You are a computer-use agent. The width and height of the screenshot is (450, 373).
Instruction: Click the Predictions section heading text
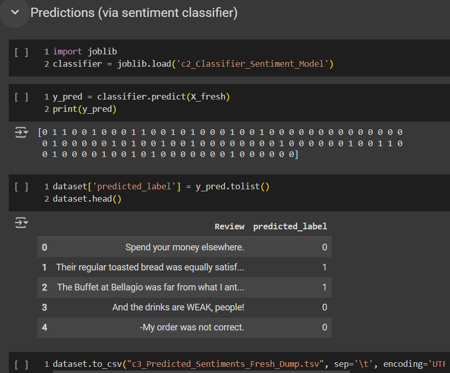pos(134,13)
